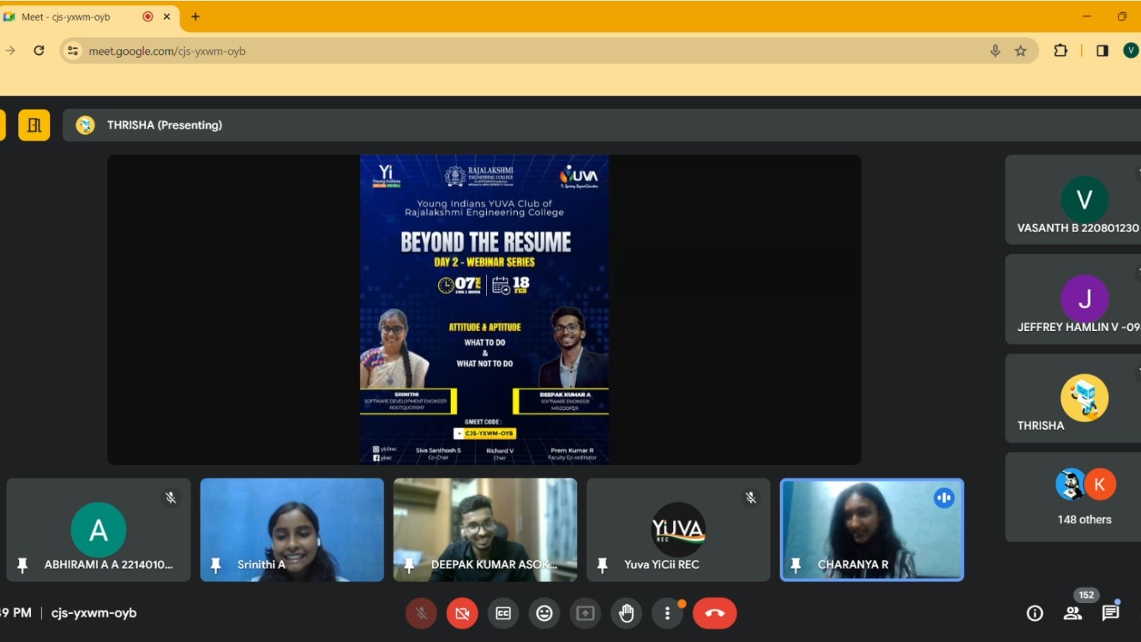This screenshot has width=1141, height=642.
Task: Click Yuva REC logo avatar
Action: [x=679, y=529]
